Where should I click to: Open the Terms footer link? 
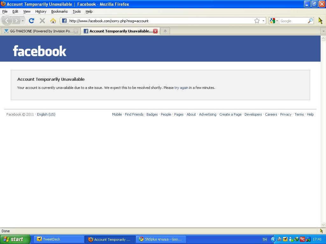coord(299,114)
